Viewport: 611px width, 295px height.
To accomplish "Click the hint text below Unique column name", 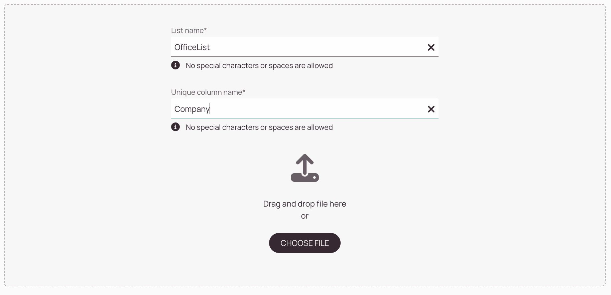I will (x=259, y=127).
